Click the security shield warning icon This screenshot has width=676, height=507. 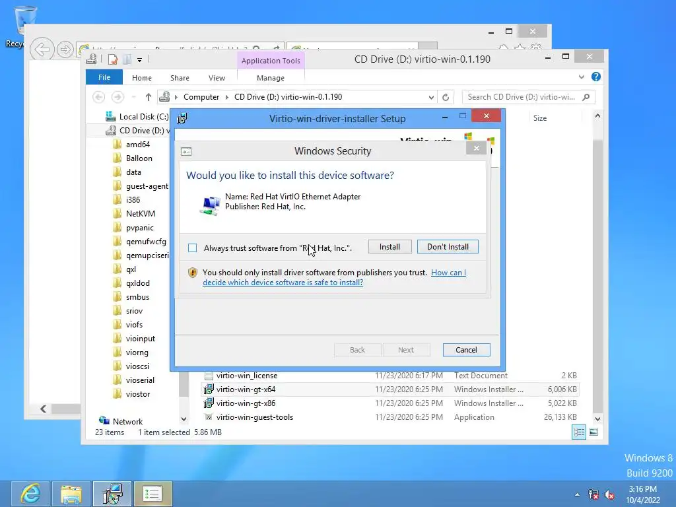193,273
